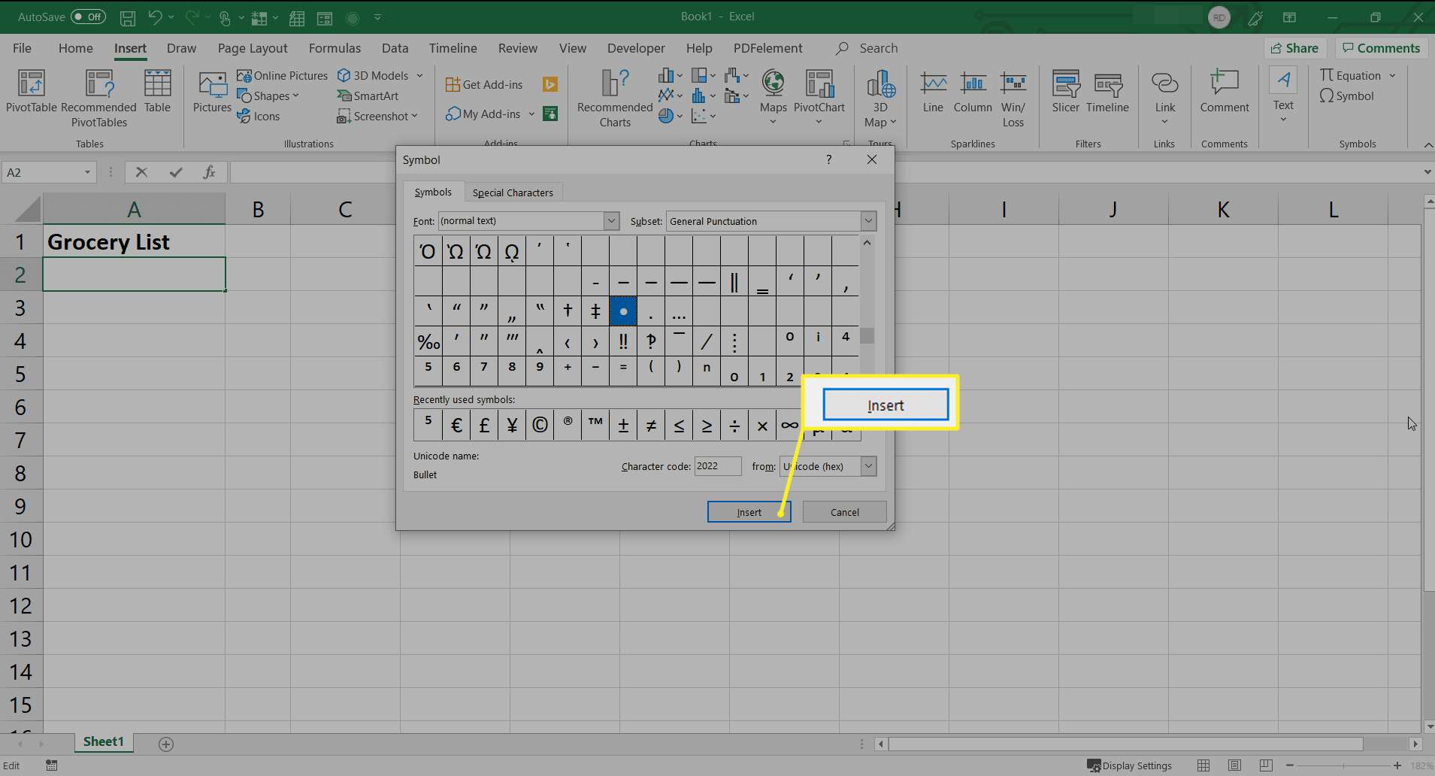The image size is (1435, 776).
Task: Click the symbol grid vertical scrollbar thumb
Action: click(867, 335)
